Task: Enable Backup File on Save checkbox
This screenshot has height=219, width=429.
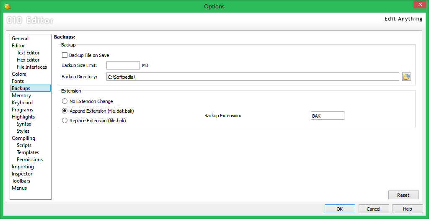Action: click(x=65, y=55)
